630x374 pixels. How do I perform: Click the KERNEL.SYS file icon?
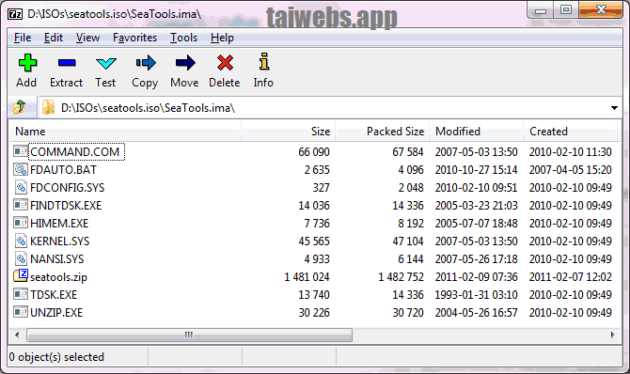coord(21,241)
